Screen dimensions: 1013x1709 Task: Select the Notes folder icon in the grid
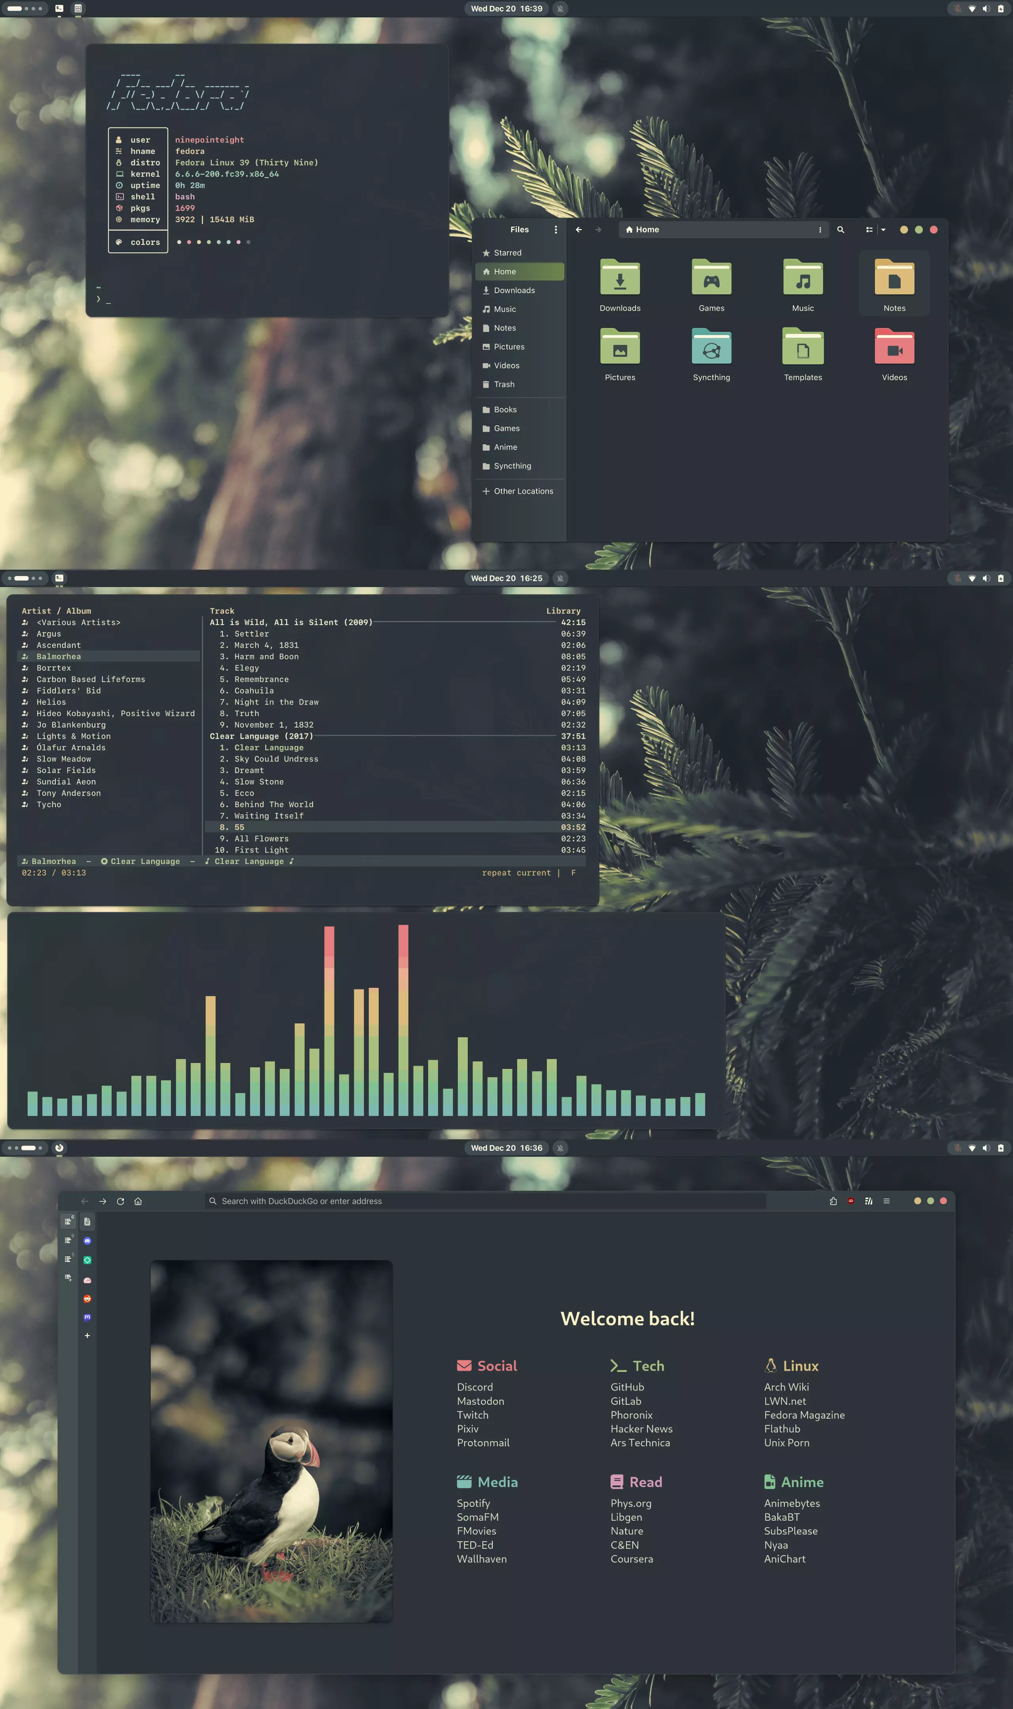[x=894, y=278]
